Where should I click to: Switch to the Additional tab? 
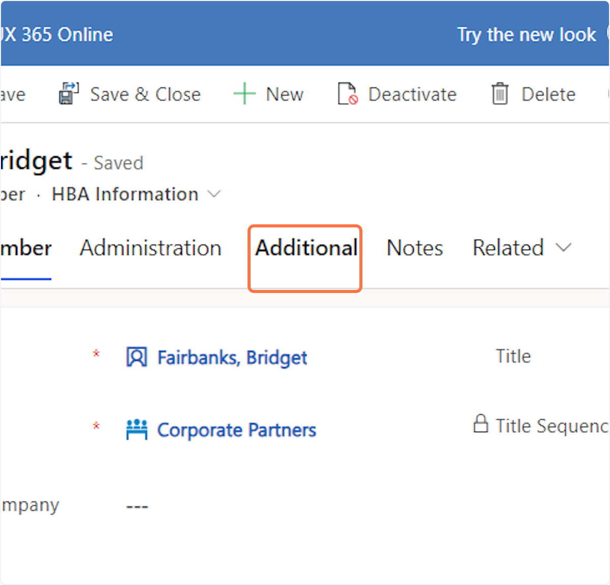click(306, 248)
